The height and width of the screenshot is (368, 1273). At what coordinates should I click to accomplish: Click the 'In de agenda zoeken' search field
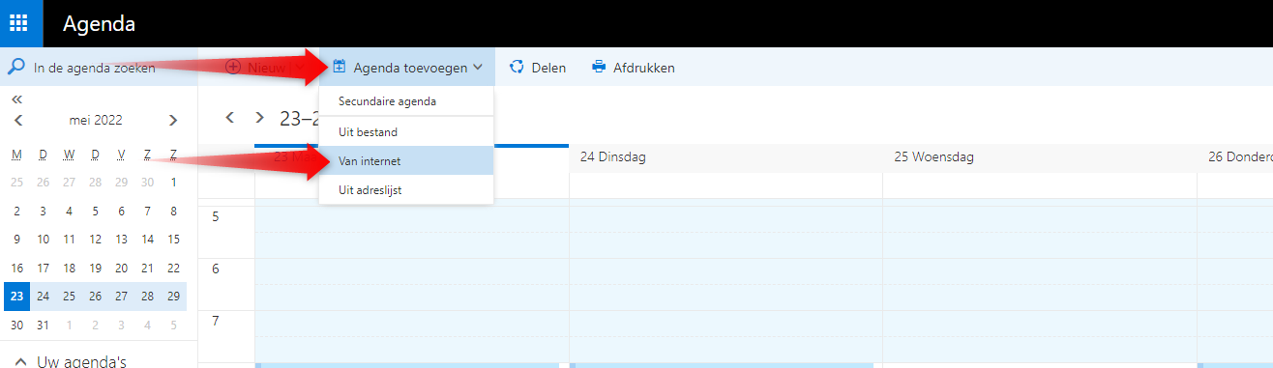[99, 68]
